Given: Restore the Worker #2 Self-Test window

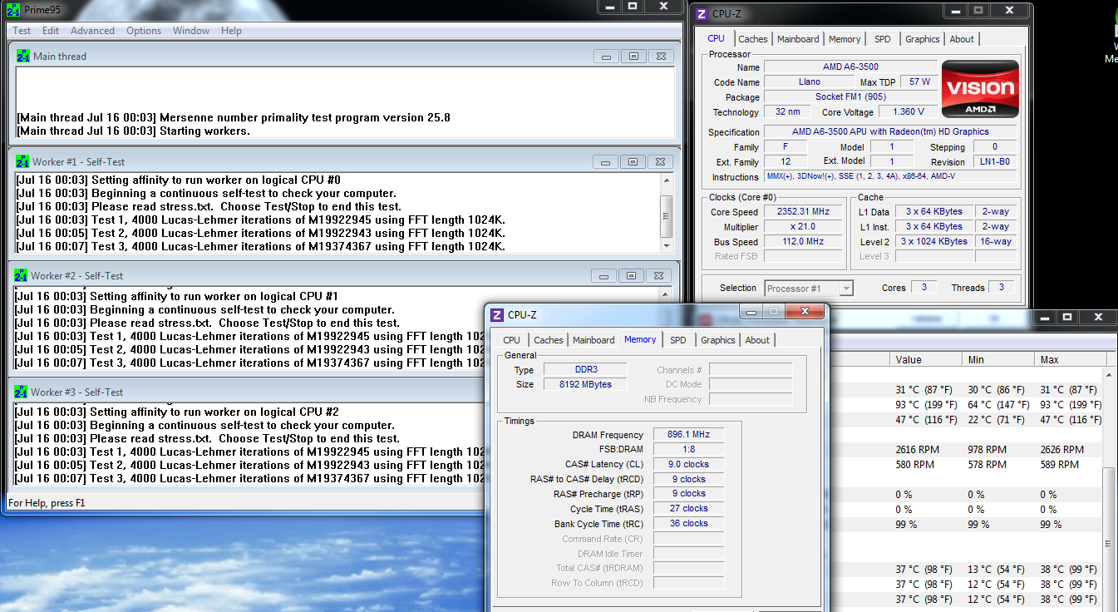Looking at the screenshot, I should click(632, 276).
